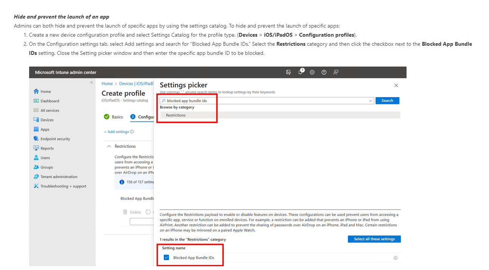Click the '1 results in the Restrictions category' text

193,239
